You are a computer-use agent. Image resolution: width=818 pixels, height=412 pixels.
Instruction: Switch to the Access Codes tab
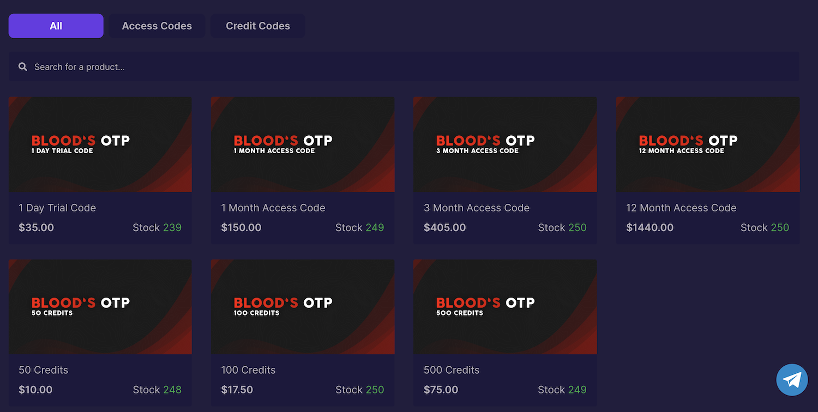coord(157,26)
